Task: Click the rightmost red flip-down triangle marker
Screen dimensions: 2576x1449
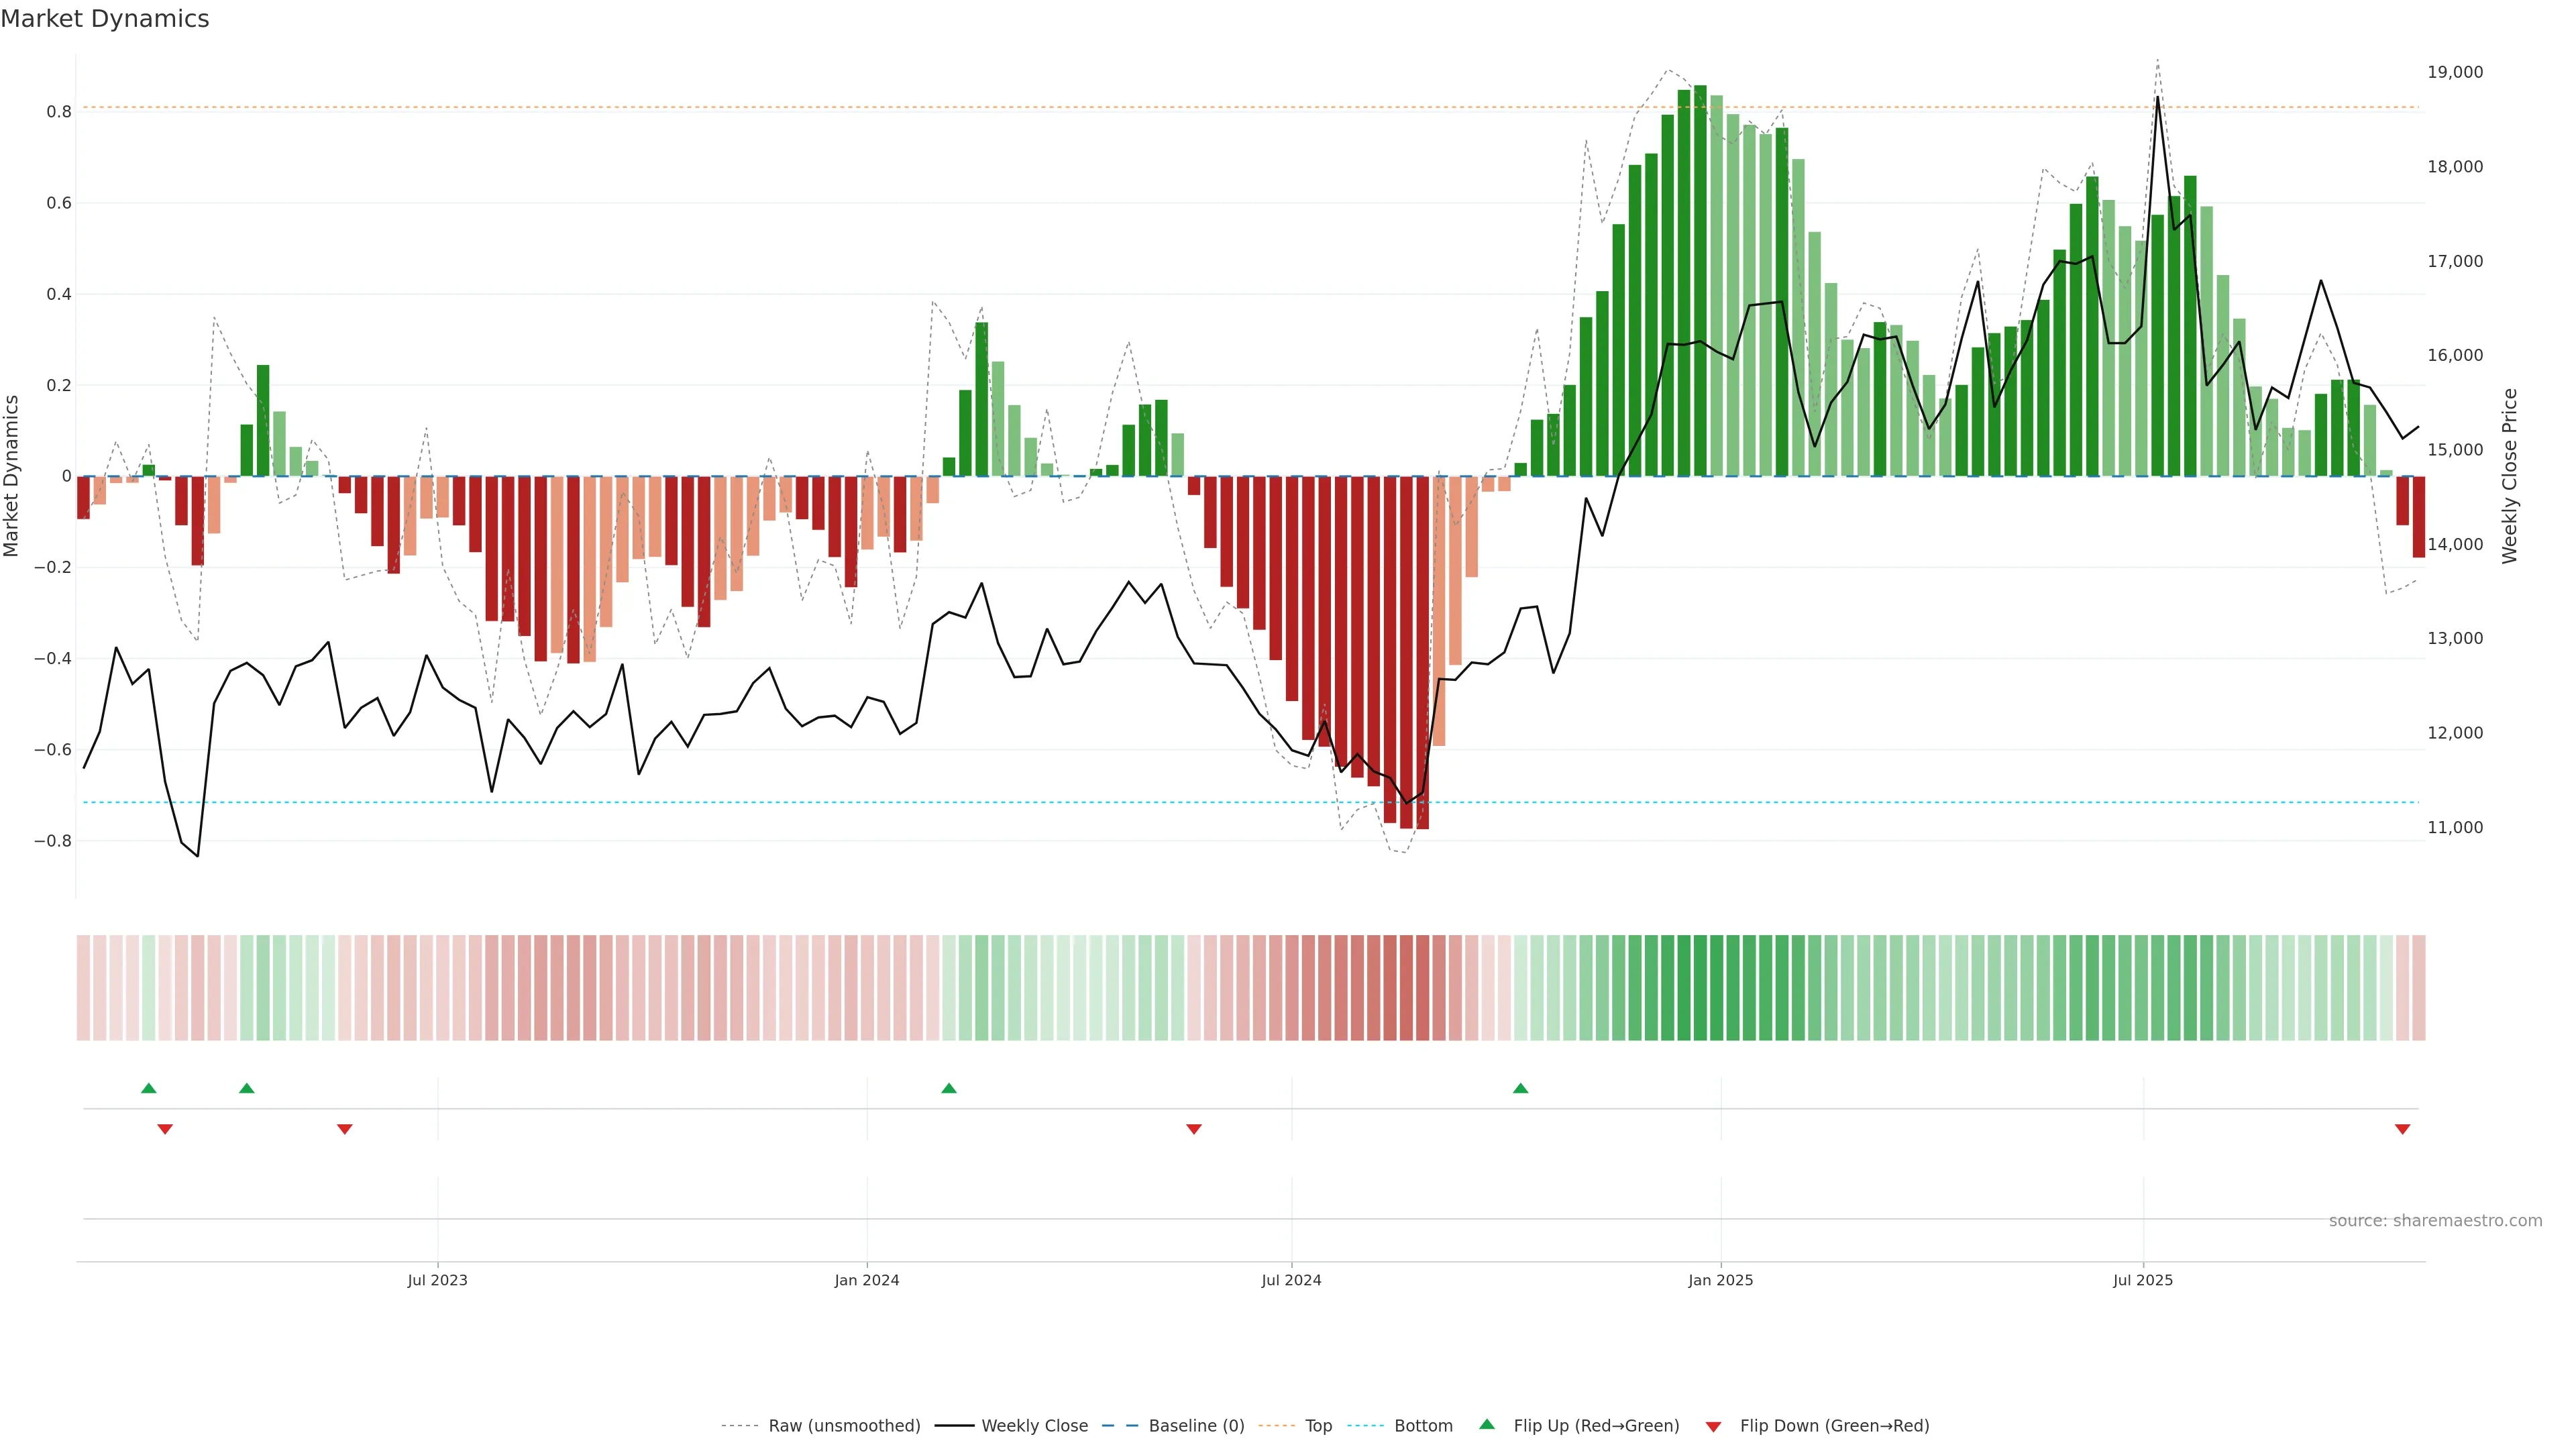Action: (x=2402, y=1129)
